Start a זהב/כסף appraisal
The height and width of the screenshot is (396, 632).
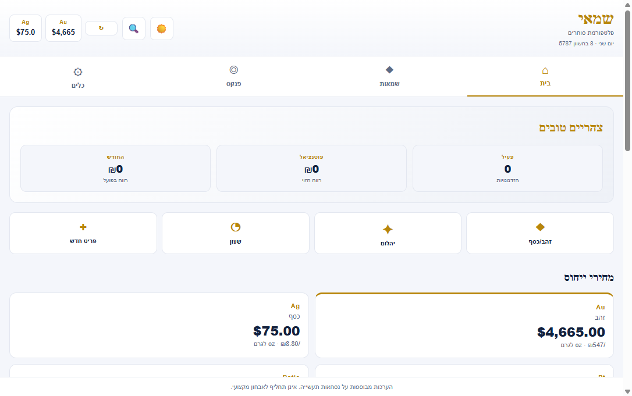point(540,233)
